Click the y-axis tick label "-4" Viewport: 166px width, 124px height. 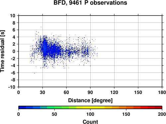click(x=13, y=65)
